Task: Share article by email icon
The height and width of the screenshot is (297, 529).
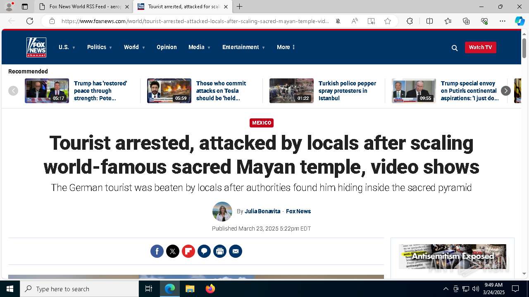Action: click(236, 251)
